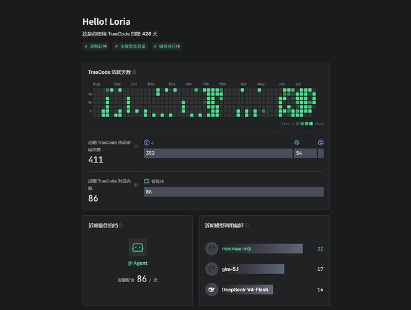Image resolution: width=411 pixels, height=310 pixels.
Task: Select the 满勤码神 tag
Action: 95,46
